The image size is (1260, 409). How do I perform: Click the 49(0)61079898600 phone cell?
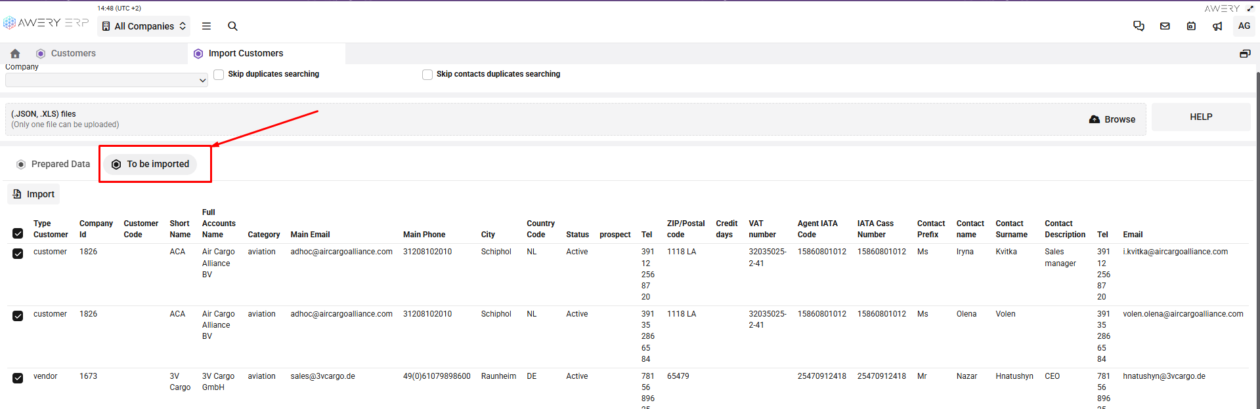point(437,376)
